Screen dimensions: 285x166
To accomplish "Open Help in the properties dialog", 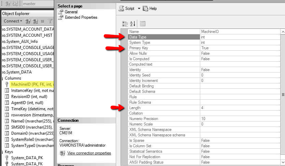I will [x=150, y=9].
